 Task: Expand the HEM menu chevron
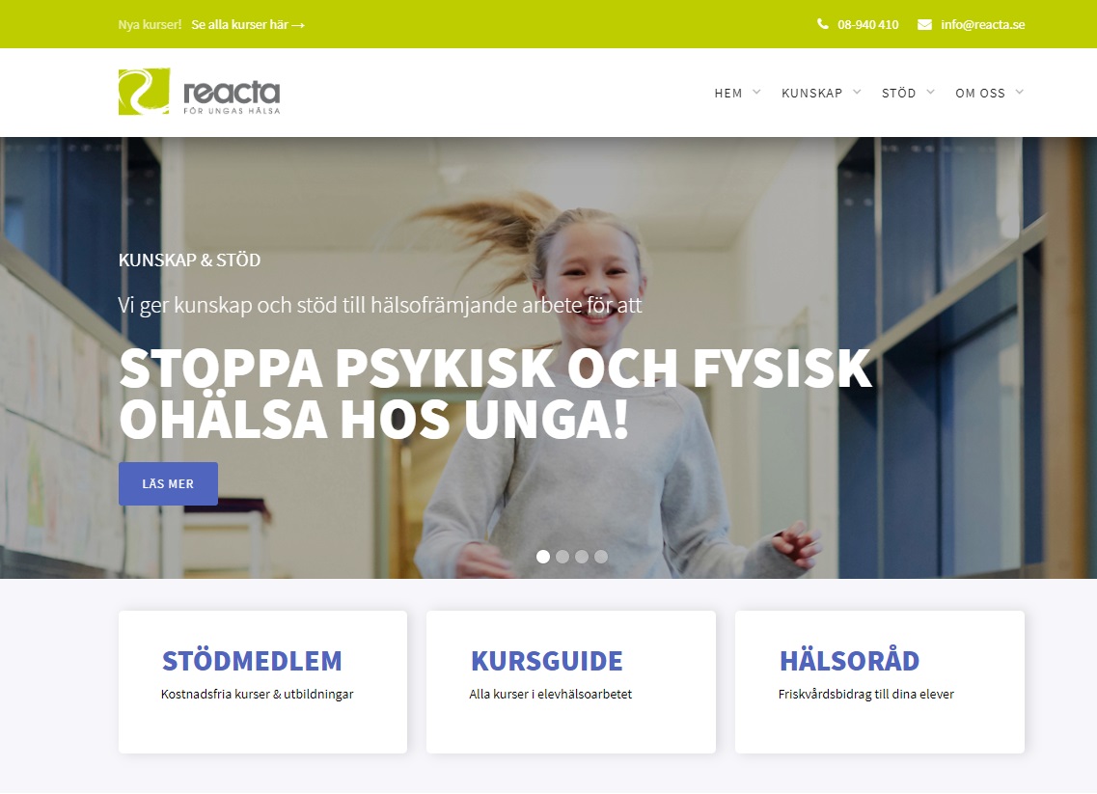756,92
